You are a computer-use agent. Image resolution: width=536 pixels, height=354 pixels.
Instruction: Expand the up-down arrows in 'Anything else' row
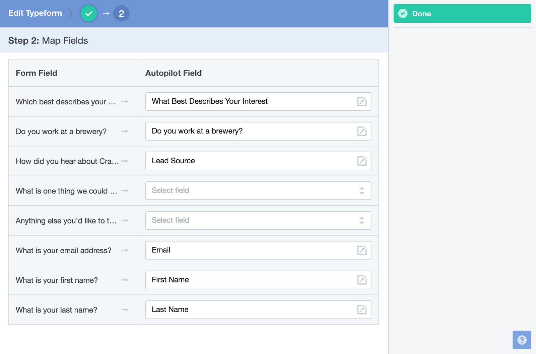pyautogui.click(x=362, y=220)
